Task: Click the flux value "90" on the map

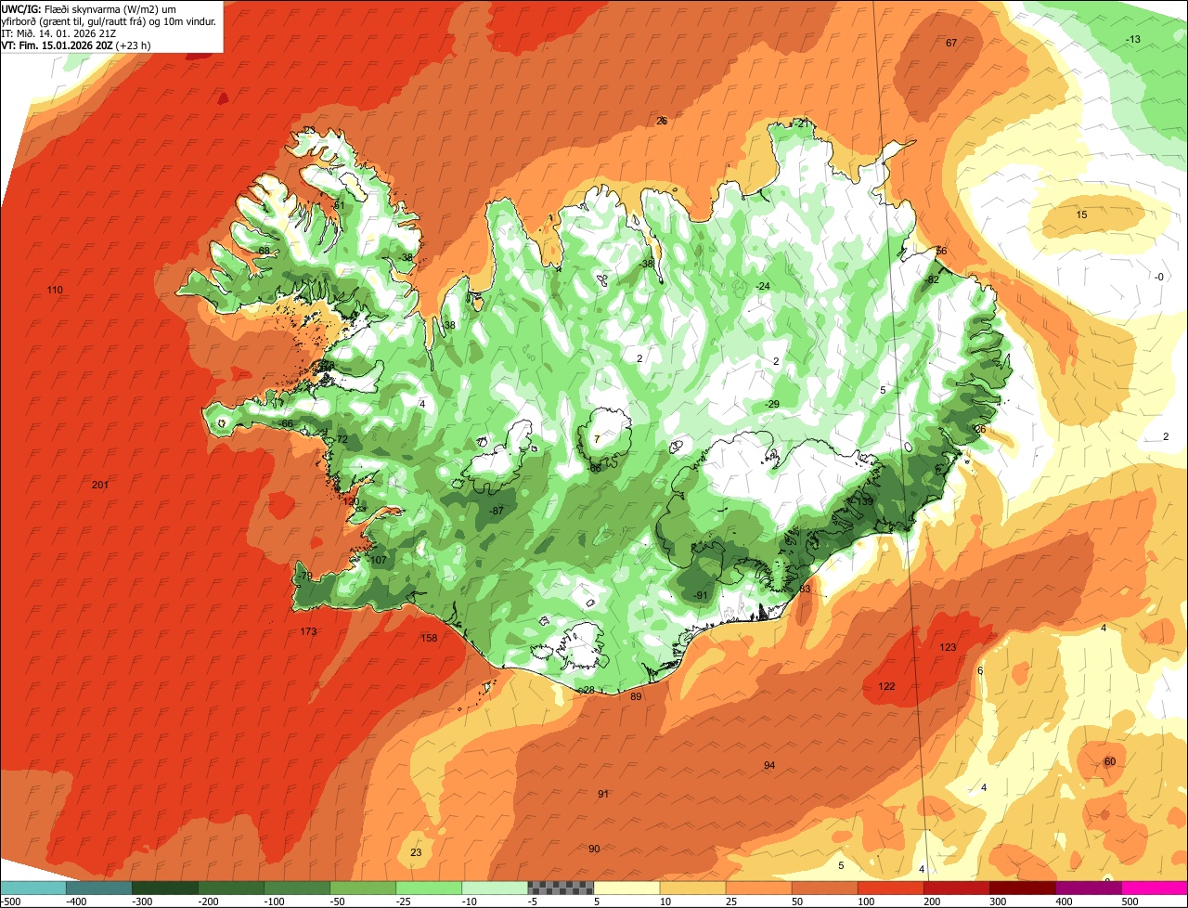Action: 594,849
